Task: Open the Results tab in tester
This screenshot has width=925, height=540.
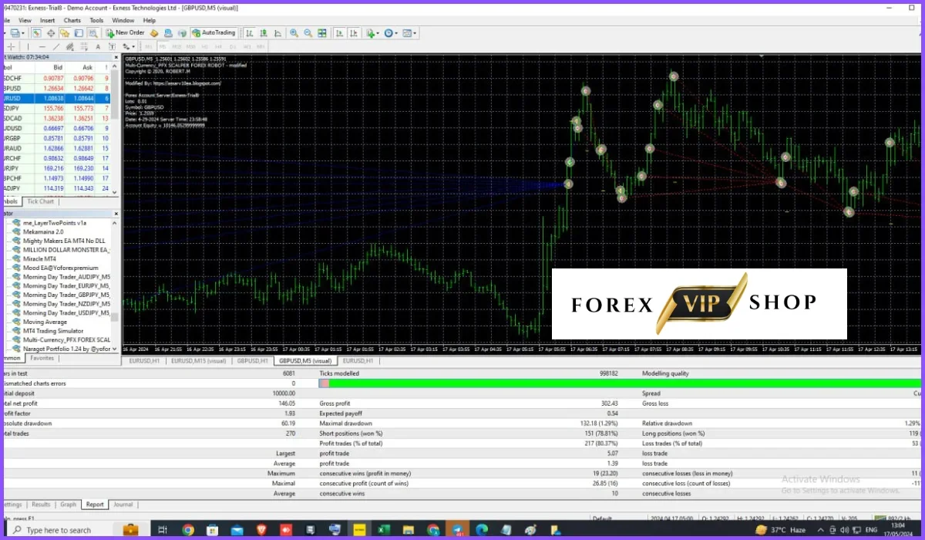Action: tap(41, 505)
